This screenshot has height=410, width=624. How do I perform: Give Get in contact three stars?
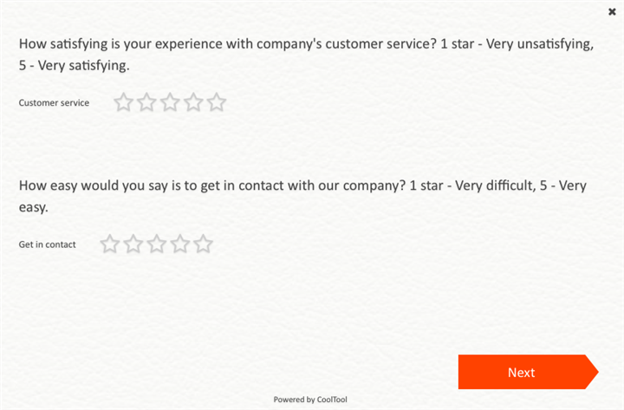[156, 244]
